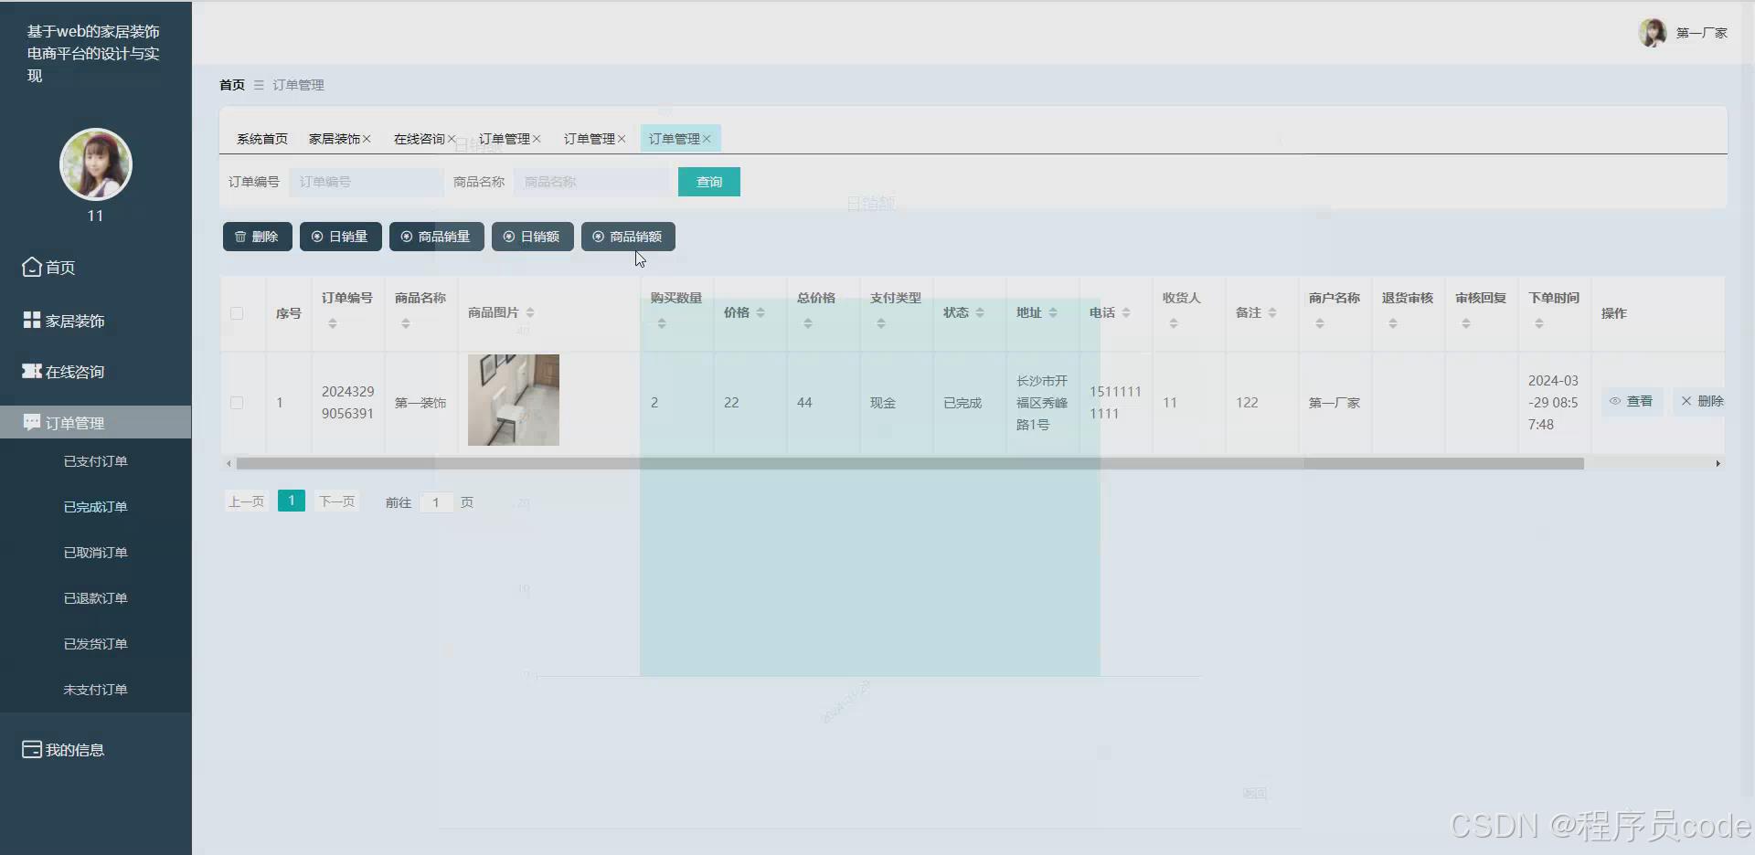This screenshot has width=1755, height=855.
Task: Sort by 商户名称 column arrows
Action: [1320, 323]
